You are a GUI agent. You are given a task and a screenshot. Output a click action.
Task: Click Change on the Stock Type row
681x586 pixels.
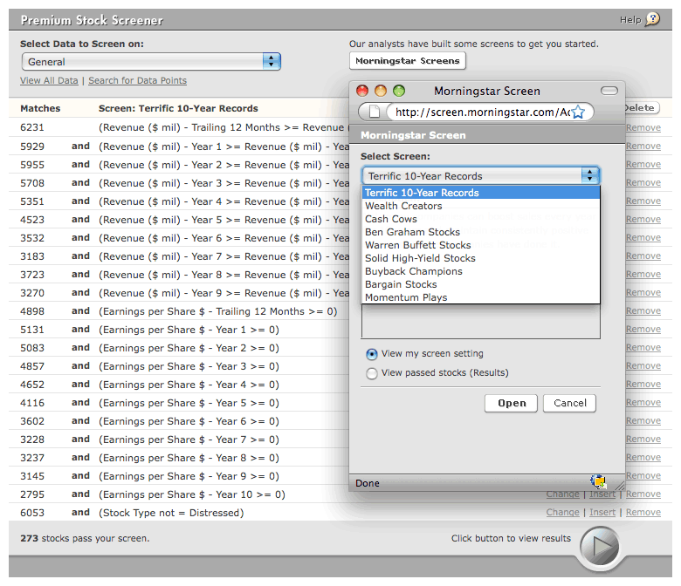tap(562, 512)
